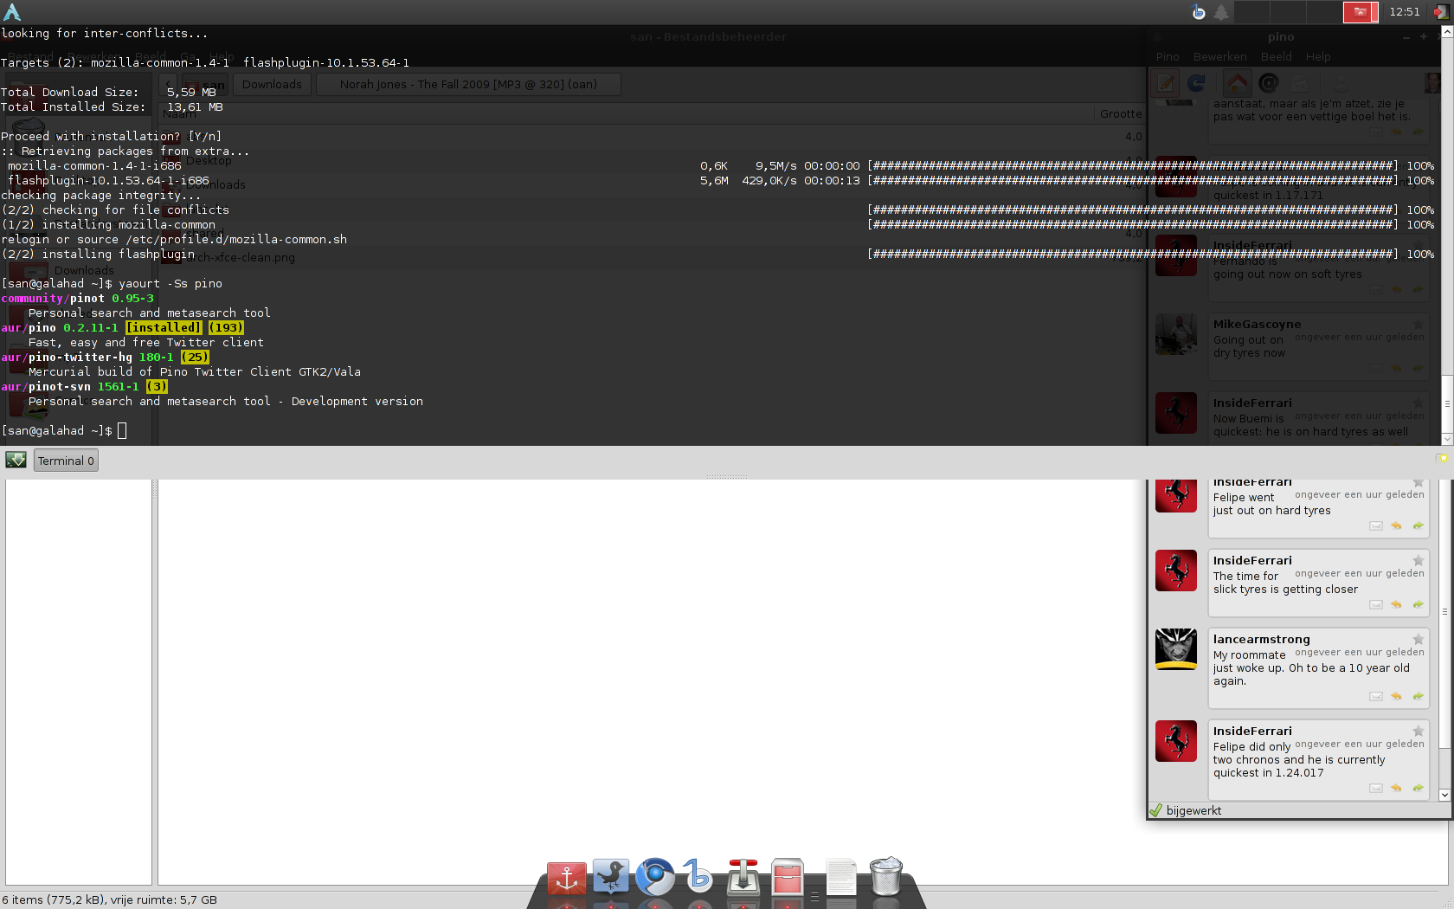Send direct message on 'Felipe did only' tweet
The height and width of the screenshot is (909, 1454).
[1376, 788]
